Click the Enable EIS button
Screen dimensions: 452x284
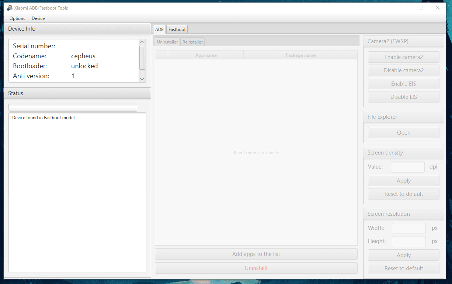pyautogui.click(x=404, y=84)
